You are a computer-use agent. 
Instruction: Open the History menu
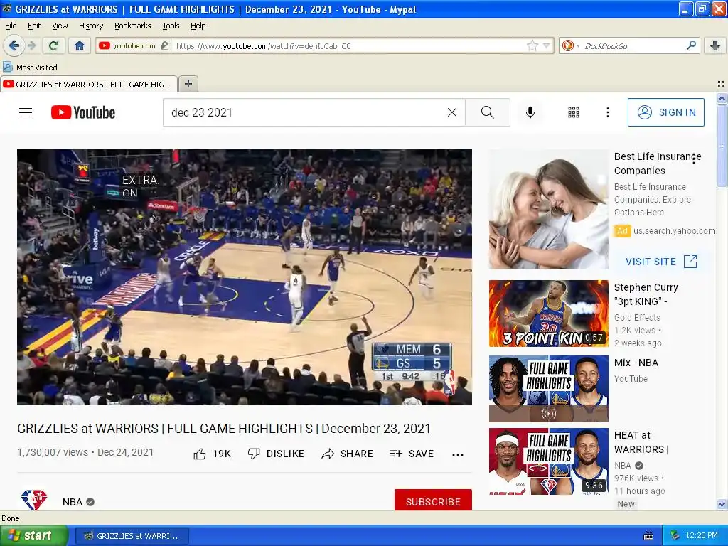(90, 26)
